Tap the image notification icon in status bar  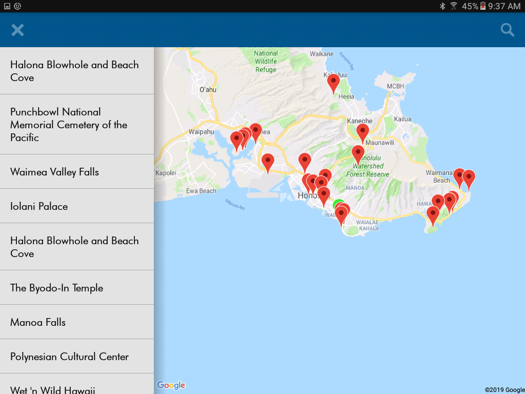(7, 6)
